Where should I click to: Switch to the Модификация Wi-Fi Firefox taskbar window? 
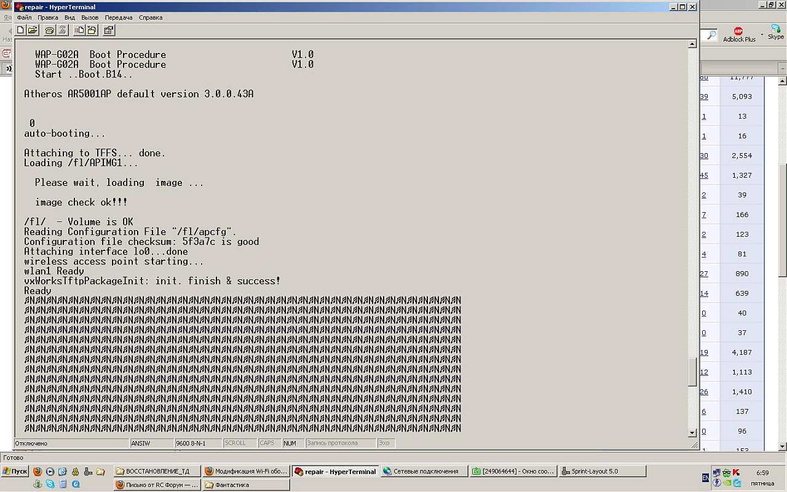[x=246, y=471]
